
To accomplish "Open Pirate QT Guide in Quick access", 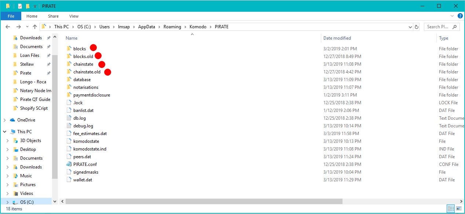I will pyautogui.click(x=35, y=99).
